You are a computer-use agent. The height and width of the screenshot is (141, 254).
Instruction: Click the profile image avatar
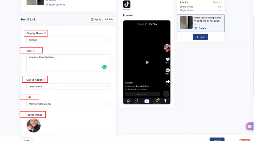click(34, 126)
